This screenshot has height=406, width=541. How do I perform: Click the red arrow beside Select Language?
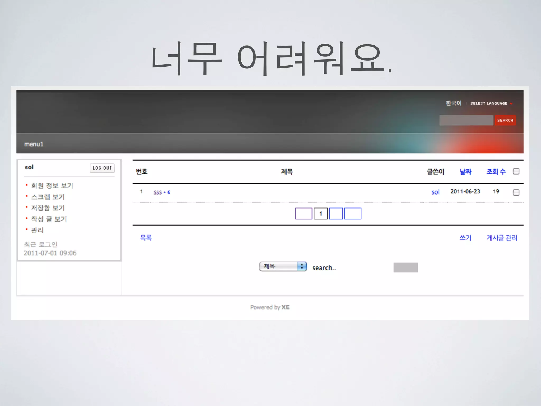click(x=511, y=104)
